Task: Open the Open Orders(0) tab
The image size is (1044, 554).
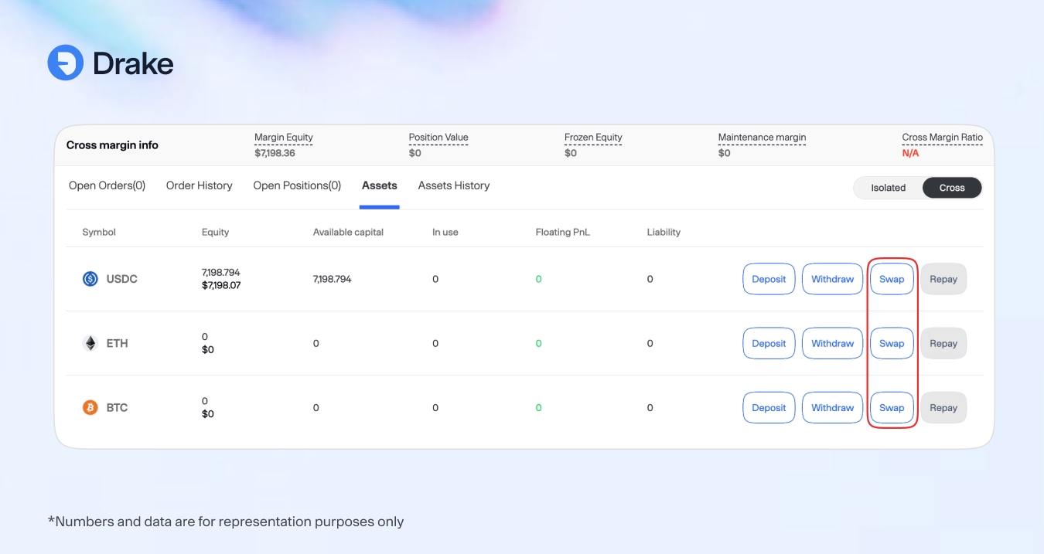Action: 107,185
